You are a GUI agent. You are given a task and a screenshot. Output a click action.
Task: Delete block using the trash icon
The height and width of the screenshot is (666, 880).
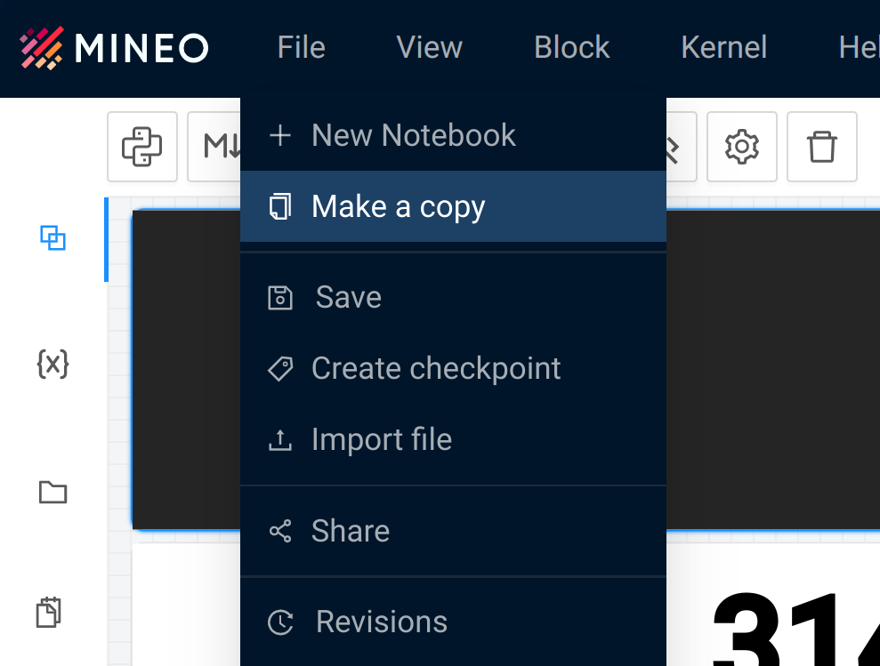(x=821, y=147)
